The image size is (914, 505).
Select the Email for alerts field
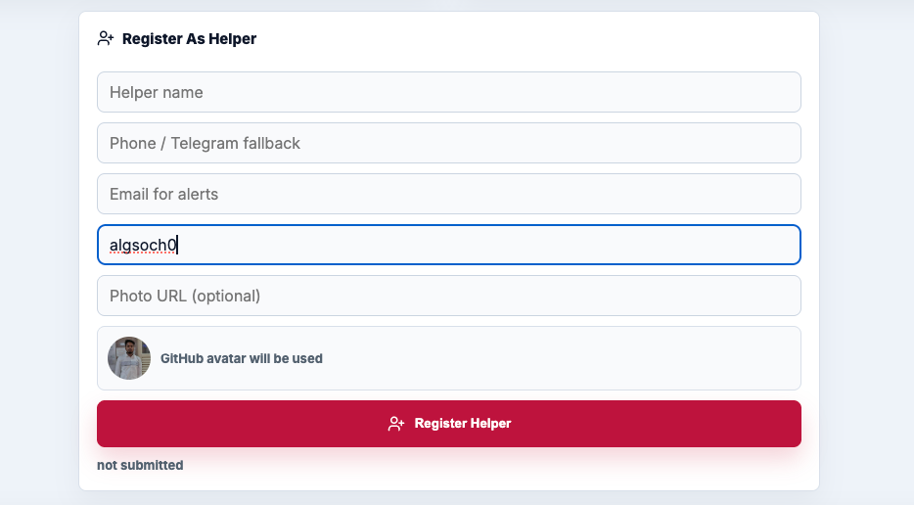coord(449,194)
